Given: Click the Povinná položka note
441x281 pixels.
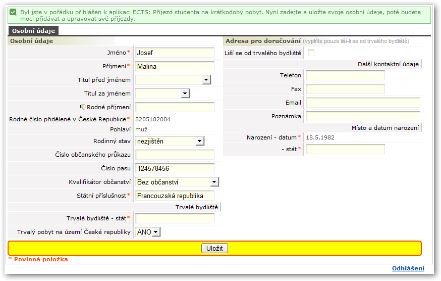Looking at the screenshot, I should 38,259.
